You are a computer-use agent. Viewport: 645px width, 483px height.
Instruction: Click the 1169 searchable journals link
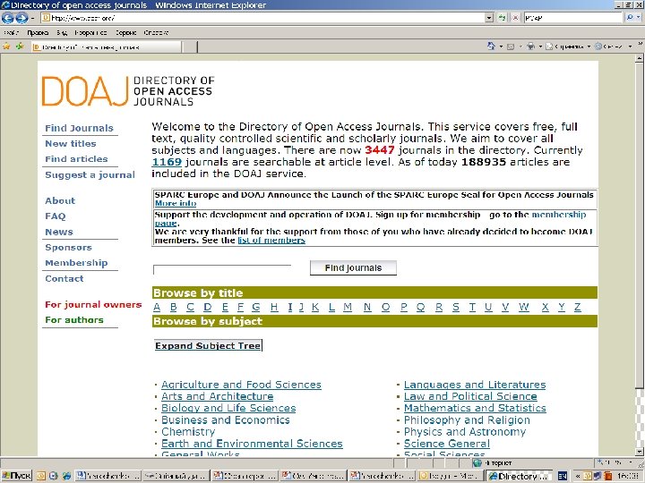pyautogui.click(x=167, y=162)
